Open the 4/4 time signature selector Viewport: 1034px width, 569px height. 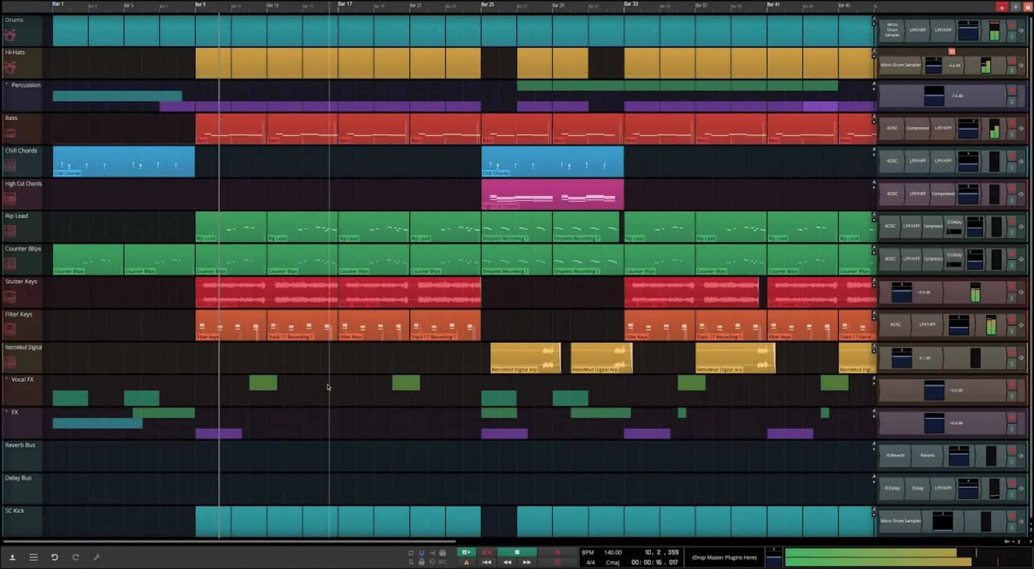coord(591,562)
